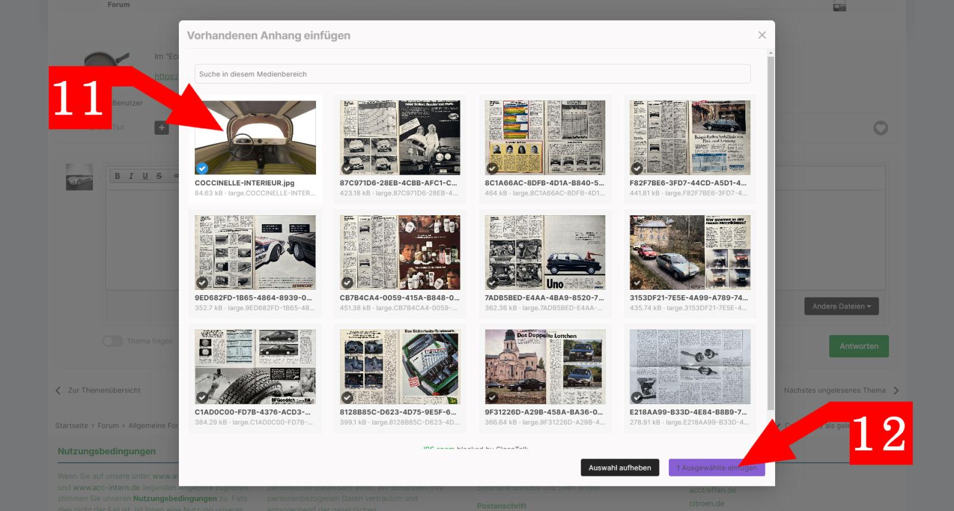Click Auswahl aufheben button

coord(620,467)
